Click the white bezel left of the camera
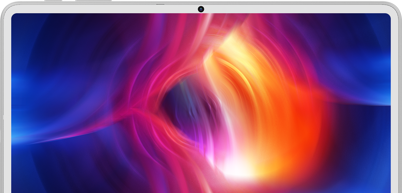This screenshot has width=402, height=193. click(x=115, y=9)
